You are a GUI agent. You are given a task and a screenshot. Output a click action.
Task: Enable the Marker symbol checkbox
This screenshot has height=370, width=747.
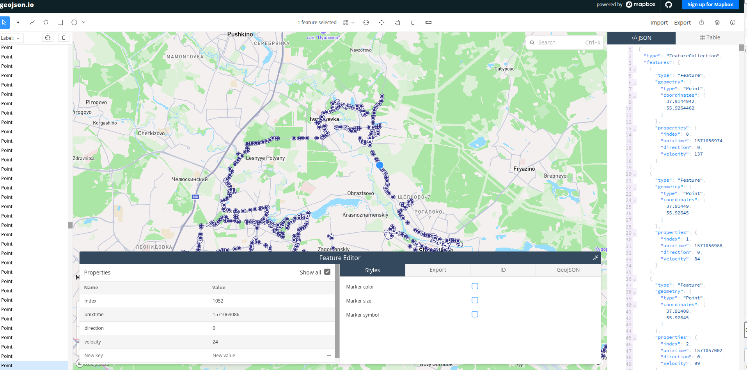pyautogui.click(x=475, y=314)
